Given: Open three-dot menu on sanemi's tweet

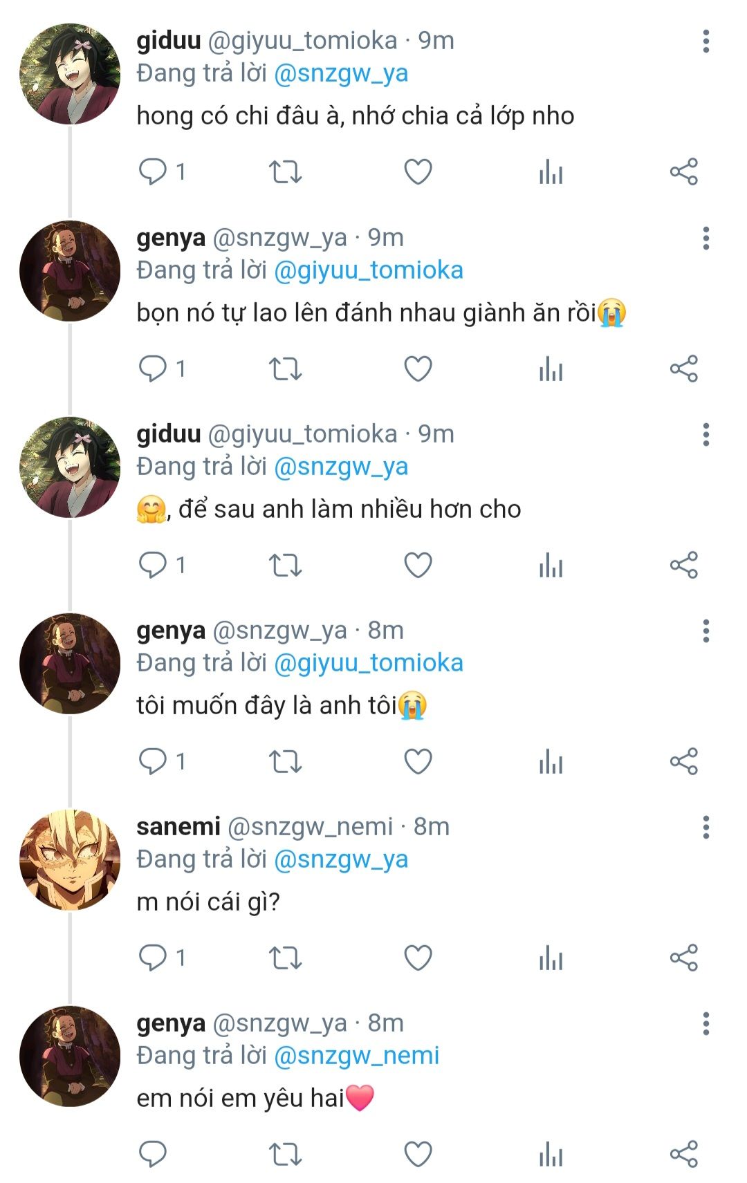Looking at the screenshot, I should [705, 827].
